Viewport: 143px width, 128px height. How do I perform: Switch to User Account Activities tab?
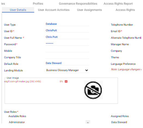[54, 10]
